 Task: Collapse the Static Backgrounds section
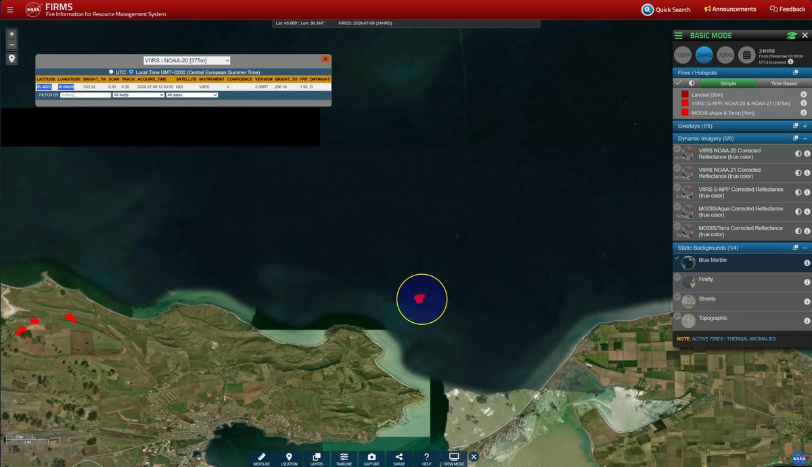coord(805,248)
